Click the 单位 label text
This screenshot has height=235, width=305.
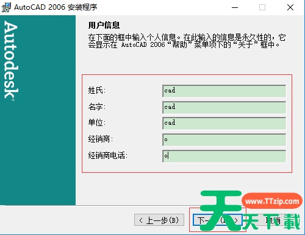(97, 123)
